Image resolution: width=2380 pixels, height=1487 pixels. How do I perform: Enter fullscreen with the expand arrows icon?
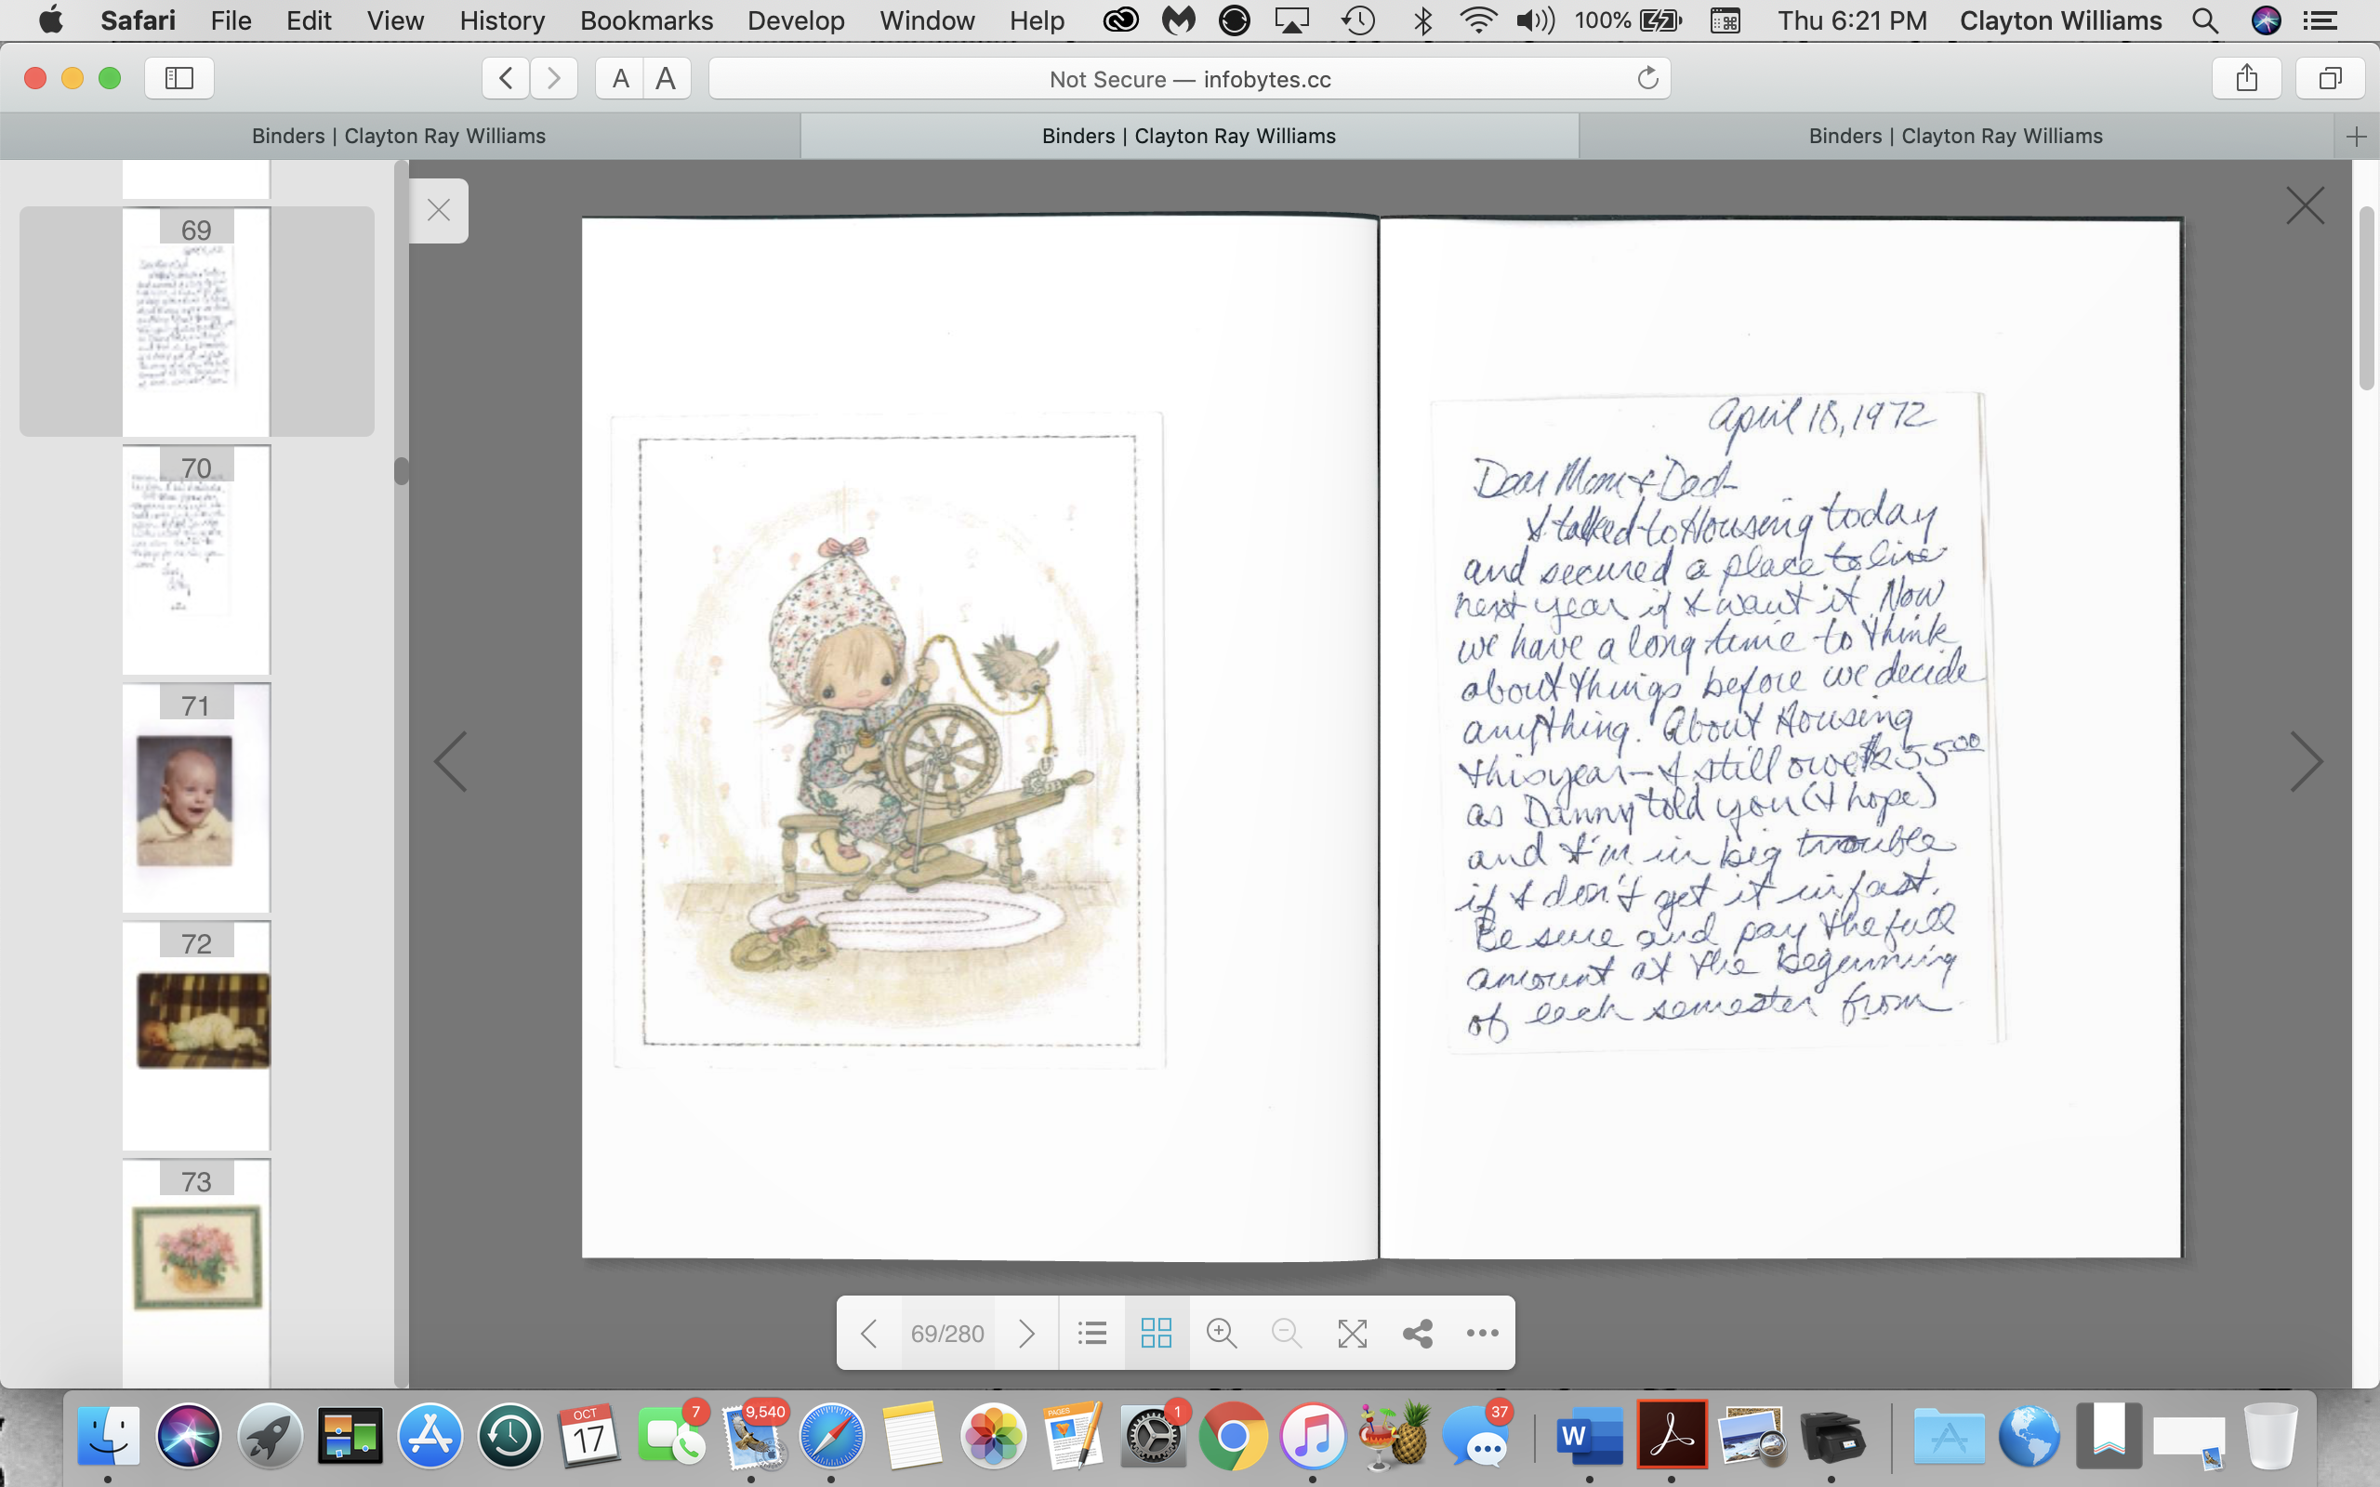click(x=1353, y=1333)
